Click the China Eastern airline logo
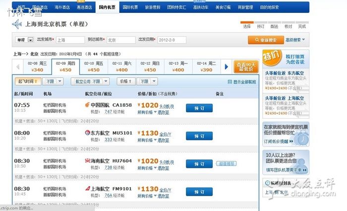 click(x=88, y=133)
